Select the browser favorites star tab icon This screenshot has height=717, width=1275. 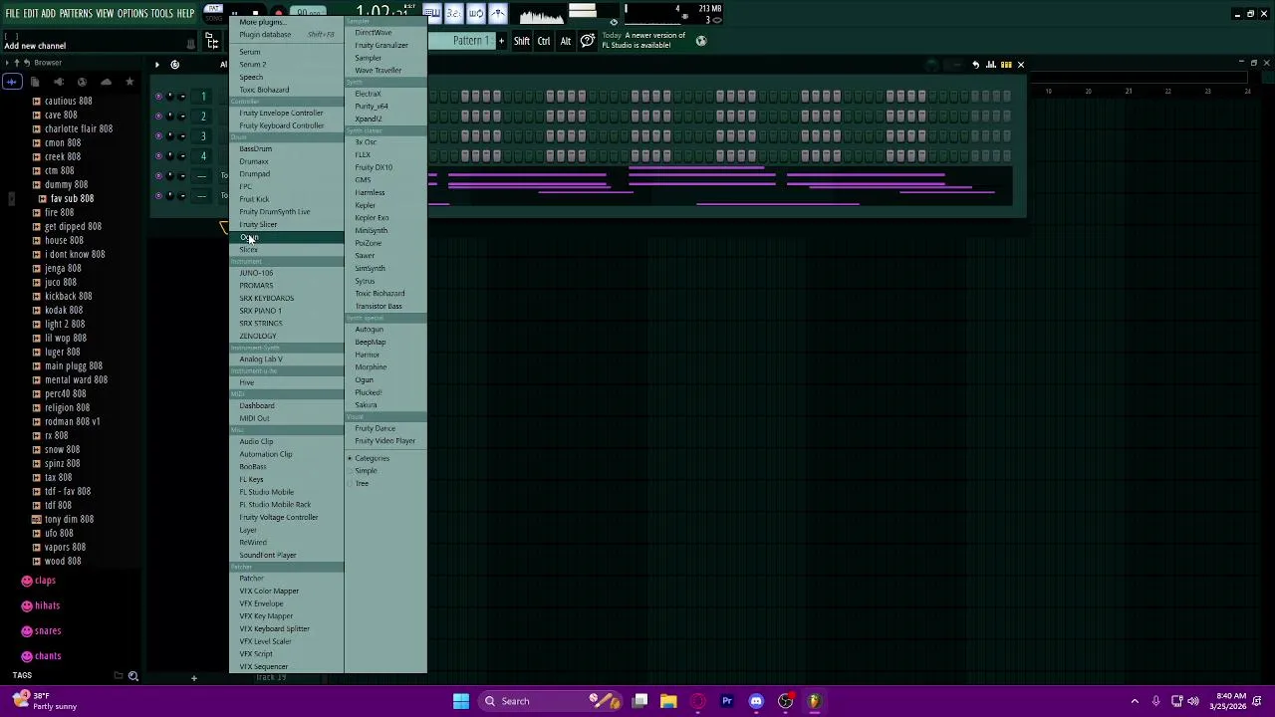point(128,82)
